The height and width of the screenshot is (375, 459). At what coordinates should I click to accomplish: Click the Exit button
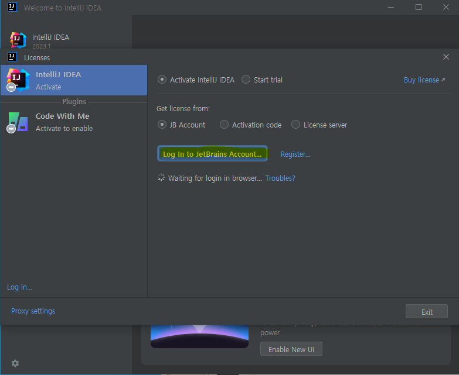[x=427, y=312]
